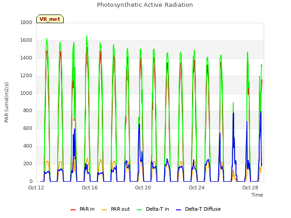Toggle the Delta-T Diffuse legend entry
This screenshot has width=291, height=218.
click(198, 209)
